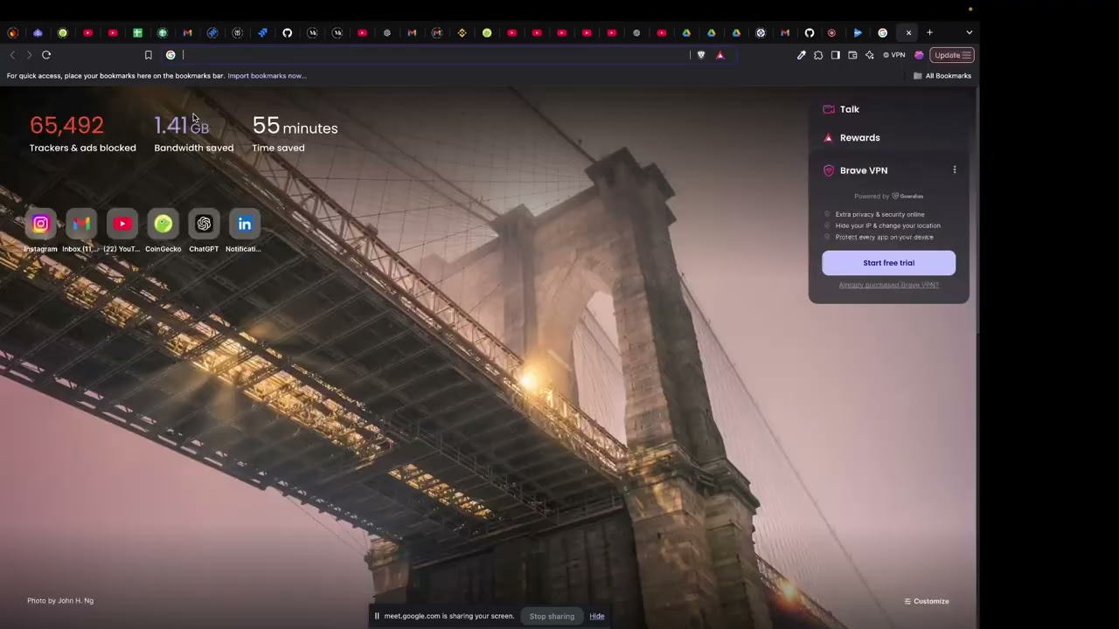Click the Already purchased Brave VPN? link
This screenshot has width=1119, height=629.
pyautogui.click(x=888, y=285)
